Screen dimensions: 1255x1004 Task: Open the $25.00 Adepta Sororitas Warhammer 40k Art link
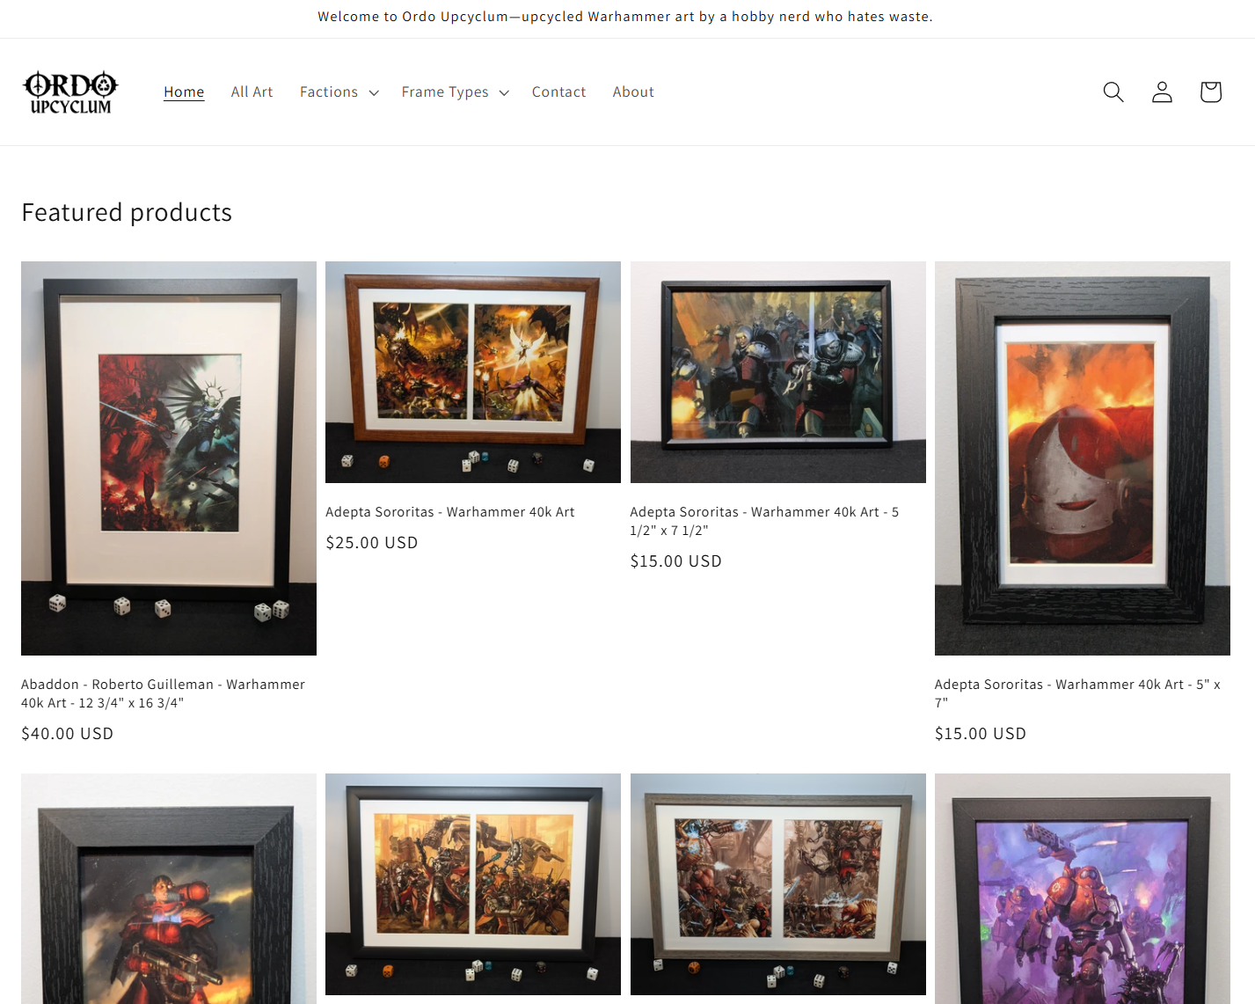coord(449,512)
